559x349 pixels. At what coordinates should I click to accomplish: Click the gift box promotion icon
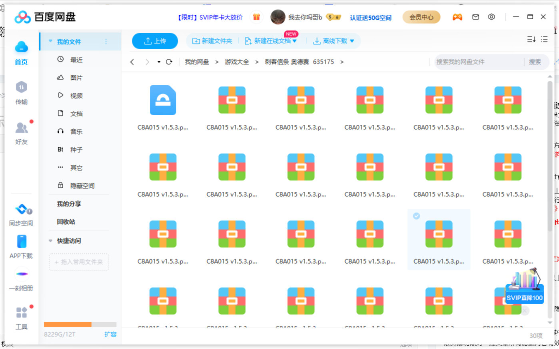pos(256,17)
